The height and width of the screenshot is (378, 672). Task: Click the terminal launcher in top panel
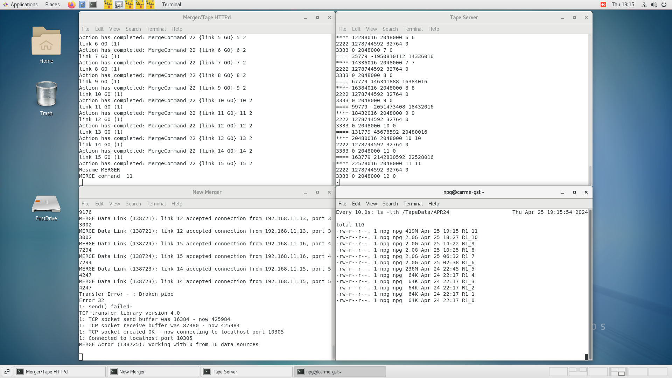pos(93,5)
